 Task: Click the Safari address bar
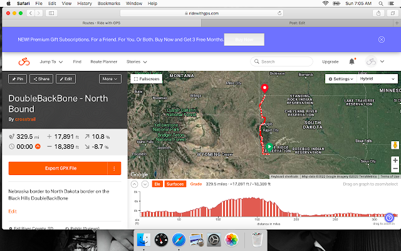coord(202,13)
